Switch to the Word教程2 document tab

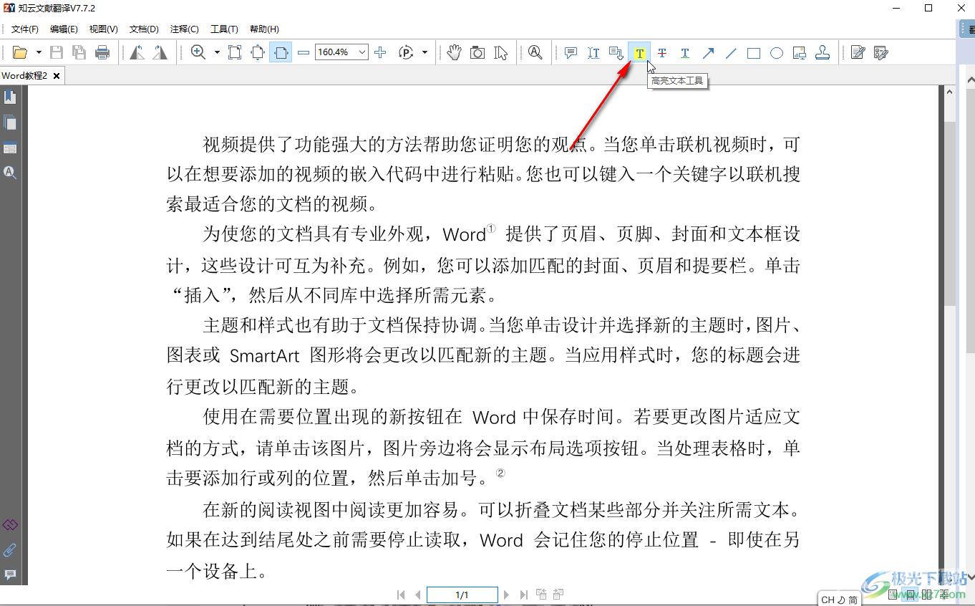[25, 75]
